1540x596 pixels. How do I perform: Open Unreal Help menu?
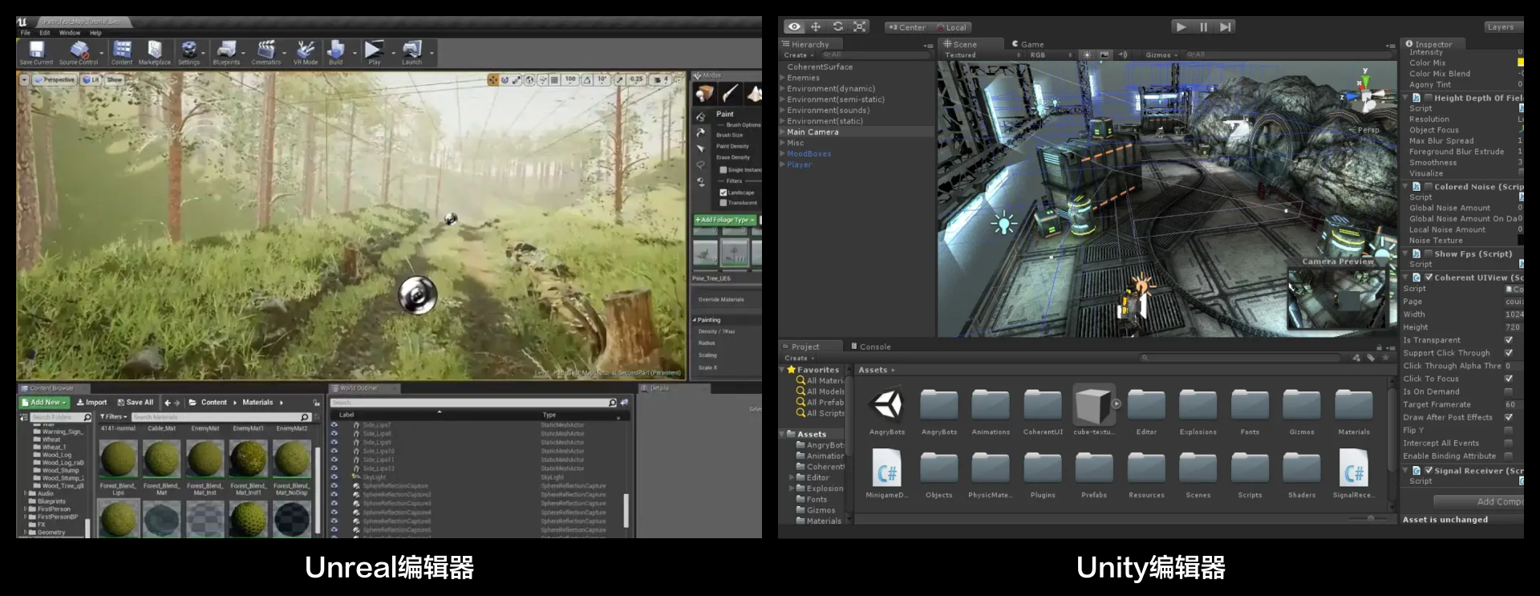point(95,33)
